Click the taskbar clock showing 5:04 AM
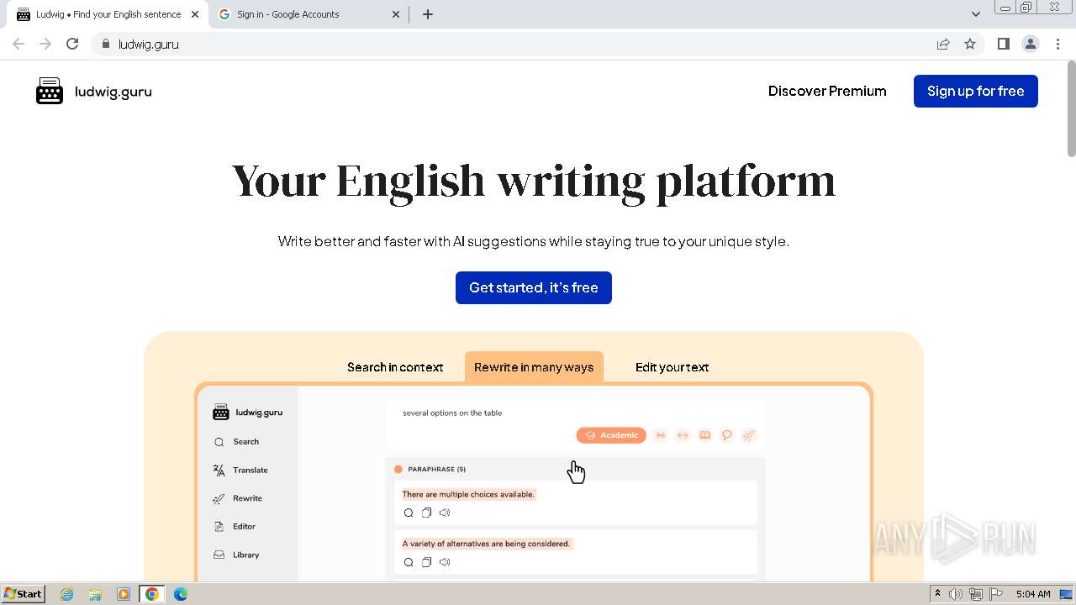The height and width of the screenshot is (605, 1076). [1033, 594]
